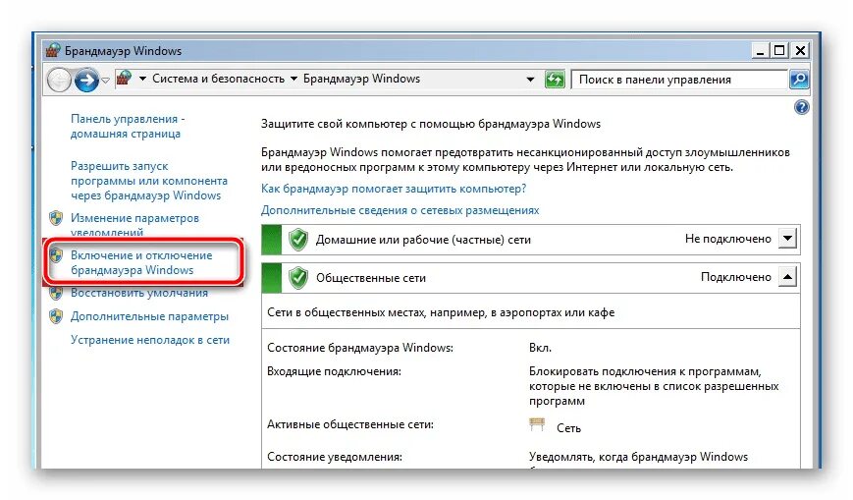Viewport: 853px width, 500px height.
Task: Open Разрешить запуск программы или компонента link
Action: 149,181
